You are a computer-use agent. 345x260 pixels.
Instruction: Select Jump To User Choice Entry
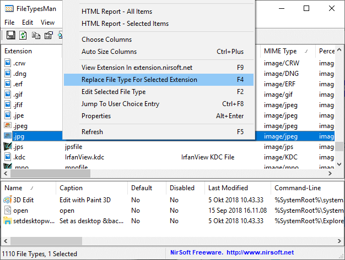pos(159,104)
